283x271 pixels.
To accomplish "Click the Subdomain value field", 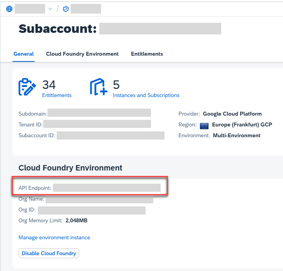I will (99, 113).
